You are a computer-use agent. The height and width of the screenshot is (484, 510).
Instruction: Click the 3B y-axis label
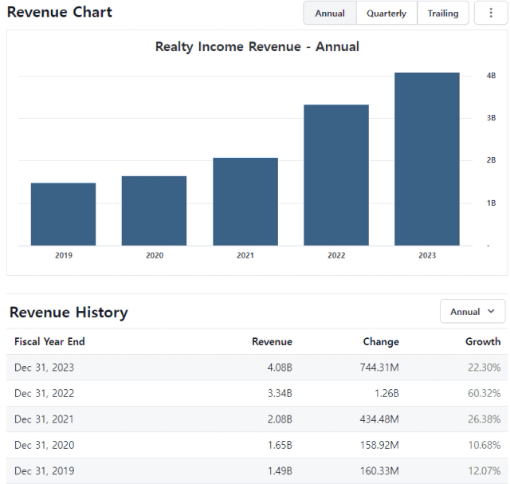coord(491,118)
